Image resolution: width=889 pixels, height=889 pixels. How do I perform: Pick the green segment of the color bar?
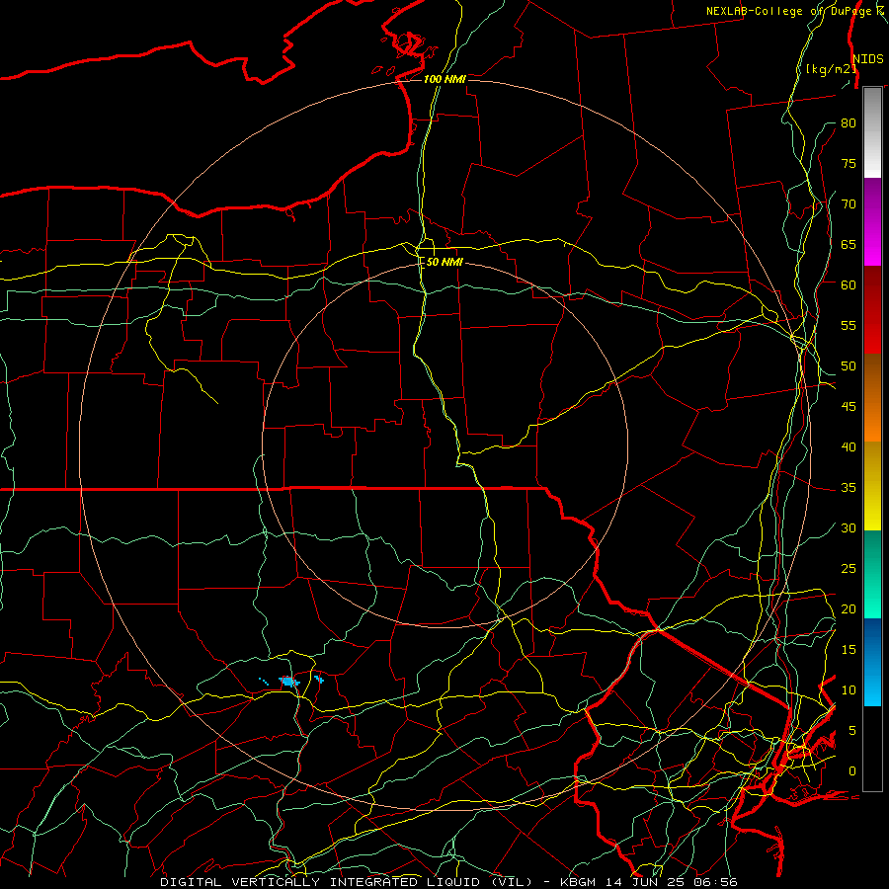click(x=872, y=574)
